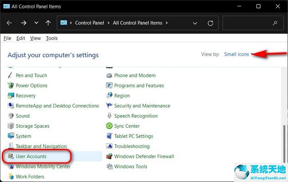Open the Troubleshooting link
288x182 pixels.
click(x=132, y=146)
